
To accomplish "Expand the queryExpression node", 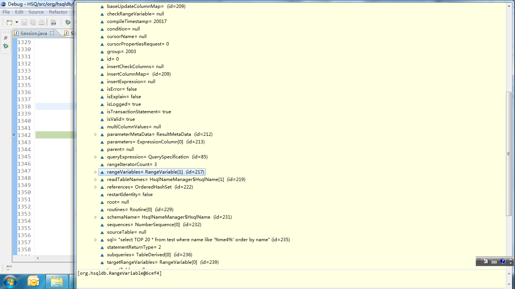I will click(95, 157).
